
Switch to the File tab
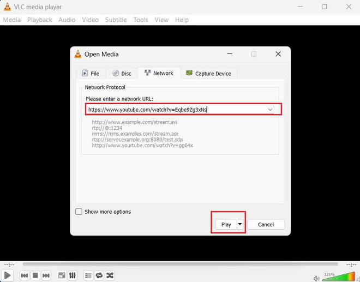click(x=91, y=74)
